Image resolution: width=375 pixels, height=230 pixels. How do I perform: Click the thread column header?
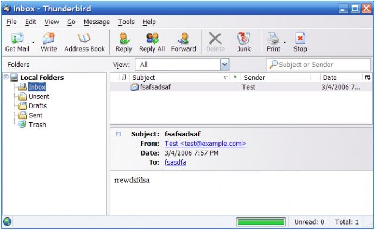point(115,77)
